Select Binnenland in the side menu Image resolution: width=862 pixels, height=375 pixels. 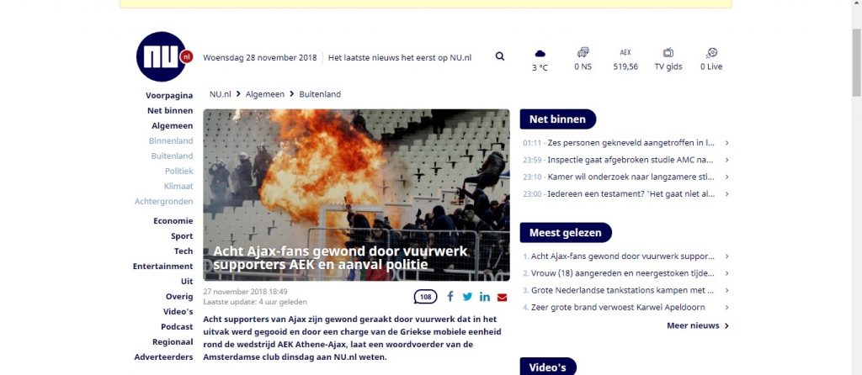click(171, 140)
